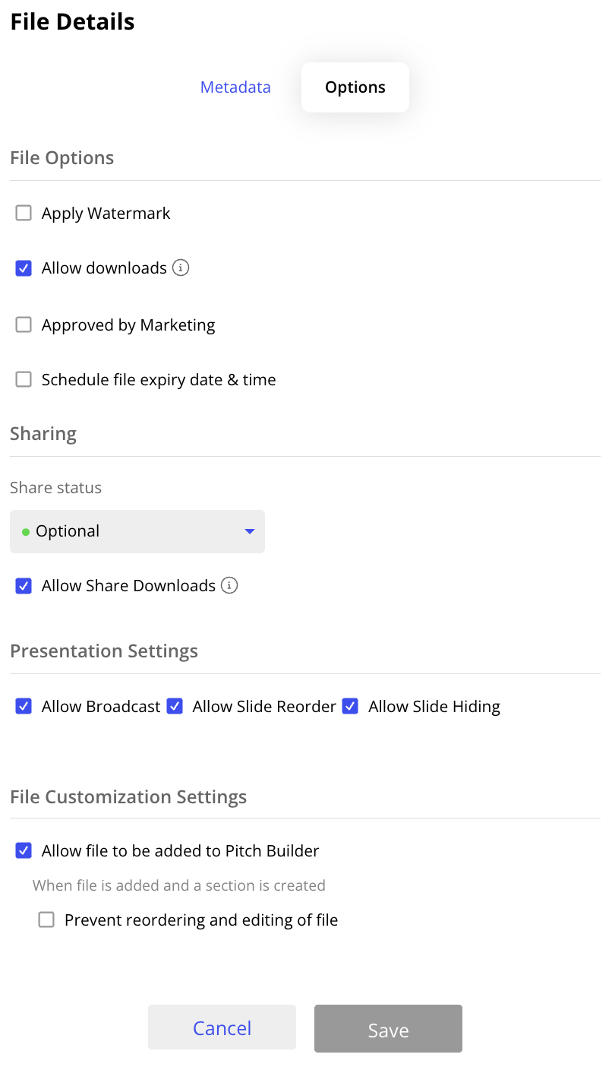Image resolution: width=612 pixels, height=1067 pixels.
Task: Enable the Apply Watermark checkbox
Action: click(x=24, y=213)
